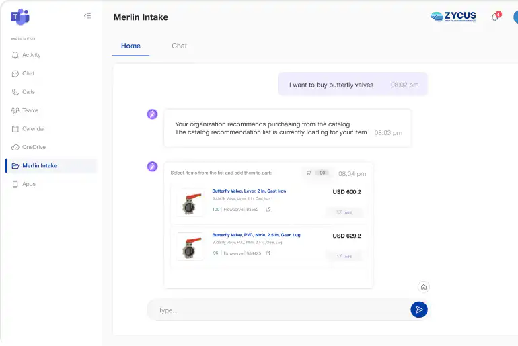Add the USD 600.2 valve to cart
Viewport: 518px width, 346px height.
(x=344, y=212)
